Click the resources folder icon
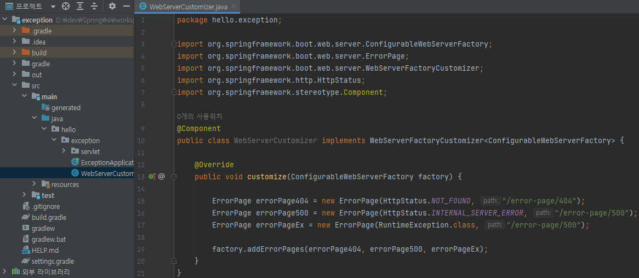 (45, 184)
